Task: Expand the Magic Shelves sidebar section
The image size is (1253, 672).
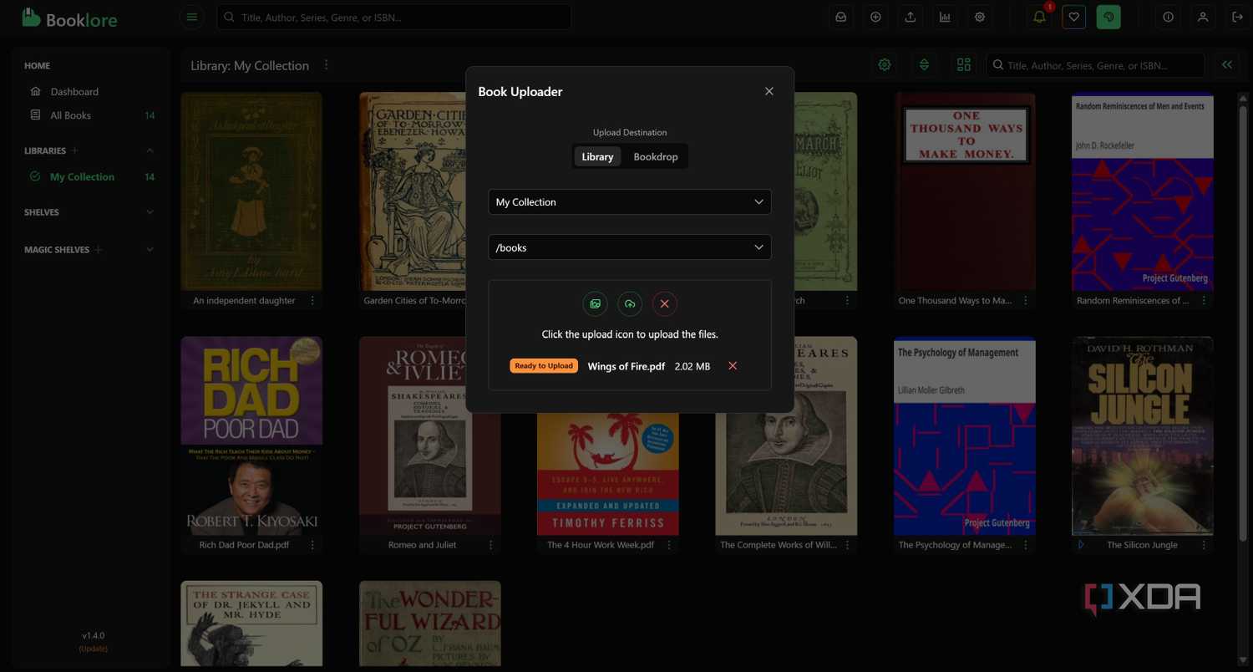Action: 150,250
